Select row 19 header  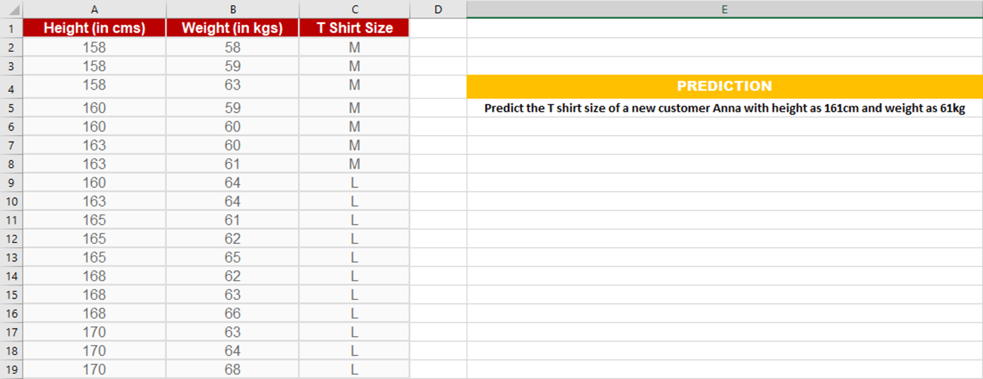click(x=11, y=369)
